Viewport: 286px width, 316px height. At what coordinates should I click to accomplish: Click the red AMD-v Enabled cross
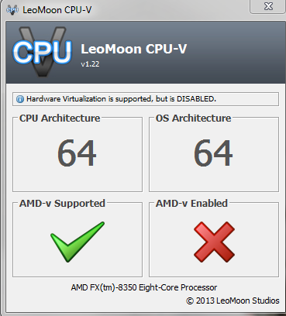point(214,242)
